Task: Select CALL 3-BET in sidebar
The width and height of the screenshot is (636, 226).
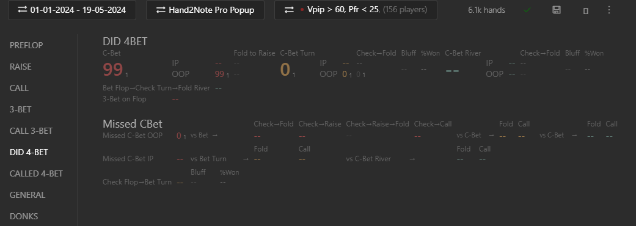Action: [x=31, y=131]
